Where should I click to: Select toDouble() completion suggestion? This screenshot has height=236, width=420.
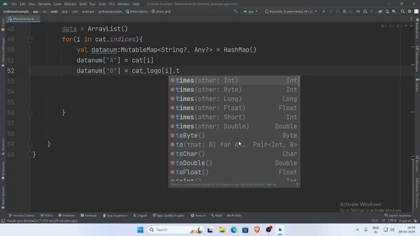(x=234, y=163)
